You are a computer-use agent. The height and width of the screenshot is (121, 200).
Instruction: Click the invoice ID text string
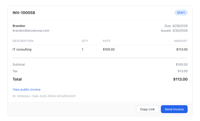(x=44, y=96)
